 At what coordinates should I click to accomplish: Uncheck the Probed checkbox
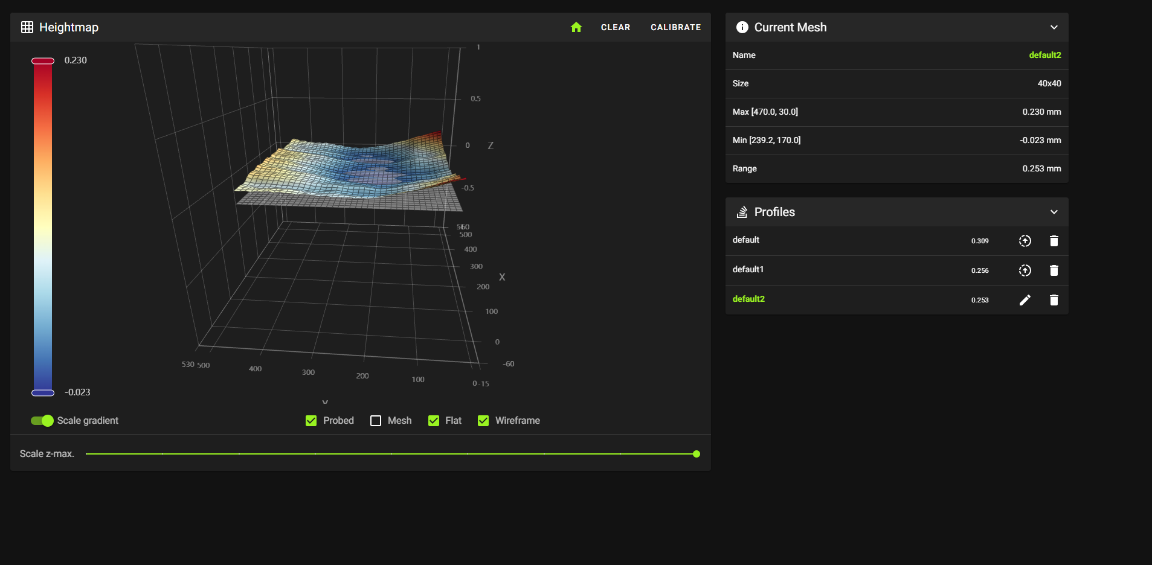pyautogui.click(x=311, y=421)
